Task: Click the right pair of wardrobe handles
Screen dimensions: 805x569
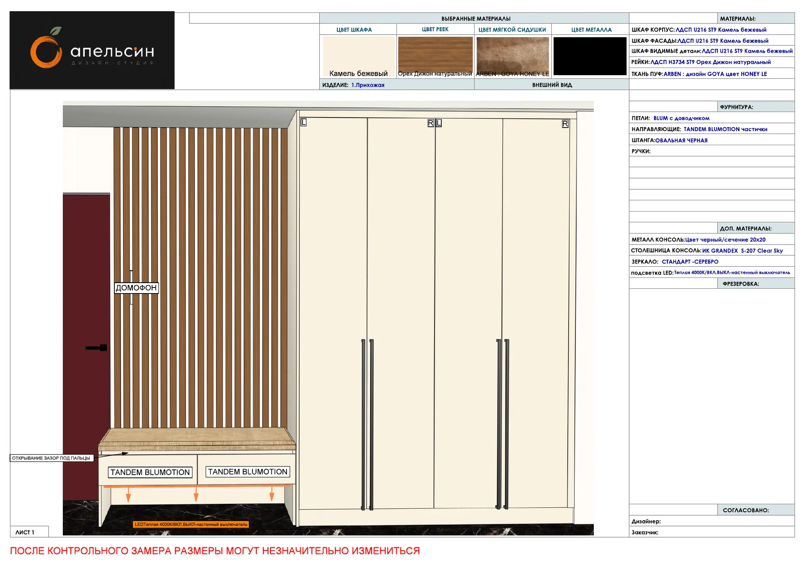Action: point(502,424)
